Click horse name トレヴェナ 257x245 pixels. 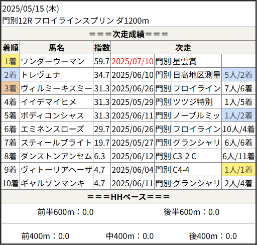(x=41, y=75)
